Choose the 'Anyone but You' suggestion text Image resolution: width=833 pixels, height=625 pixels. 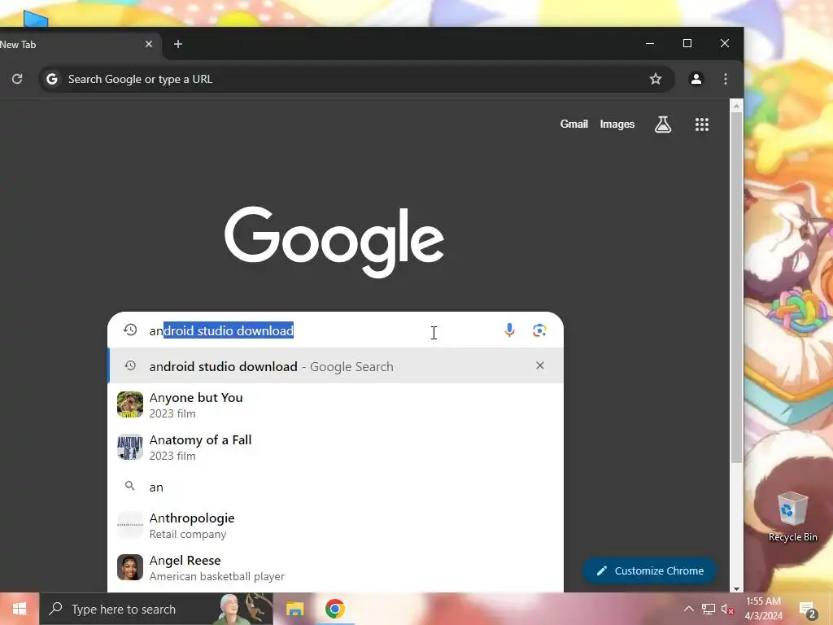[x=196, y=397]
